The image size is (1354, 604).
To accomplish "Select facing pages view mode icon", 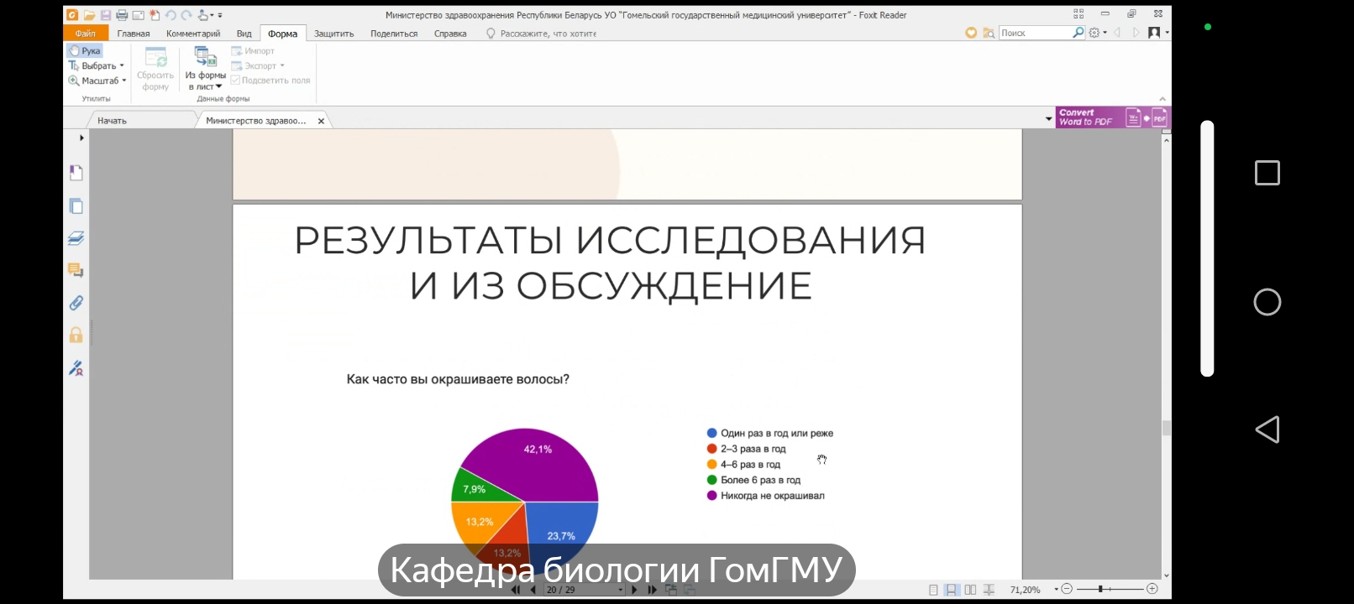I will [x=970, y=590].
